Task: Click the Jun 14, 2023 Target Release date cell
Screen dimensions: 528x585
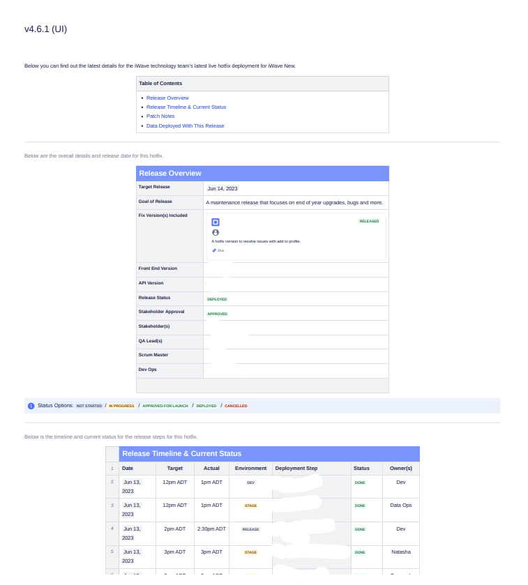Action: [223, 188]
